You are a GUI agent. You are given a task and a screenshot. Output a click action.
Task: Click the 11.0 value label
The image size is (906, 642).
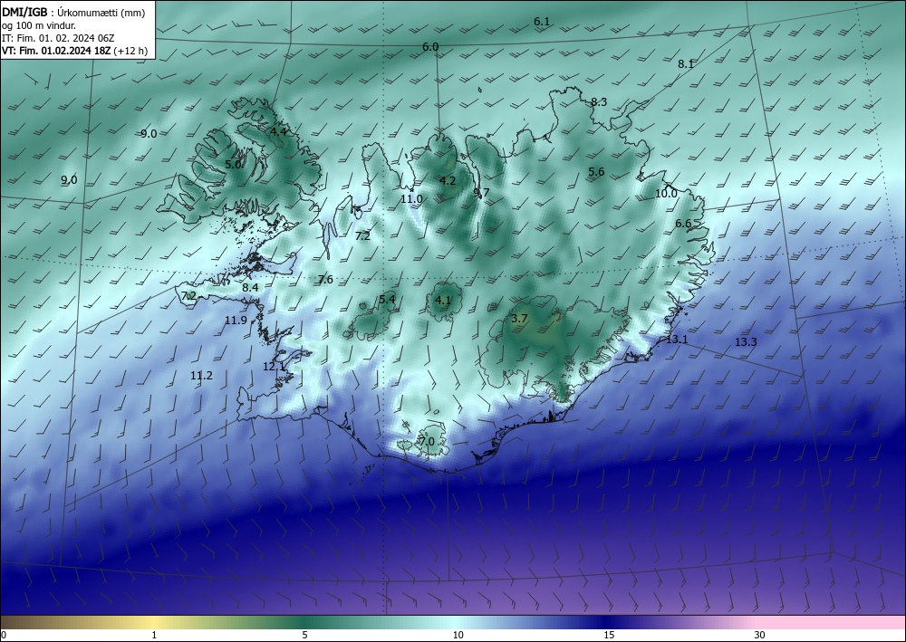tap(412, 199)
